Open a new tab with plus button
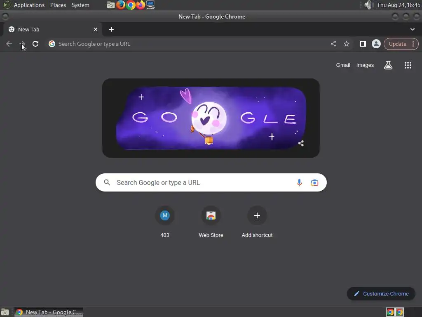 click(x=111, y=29)
